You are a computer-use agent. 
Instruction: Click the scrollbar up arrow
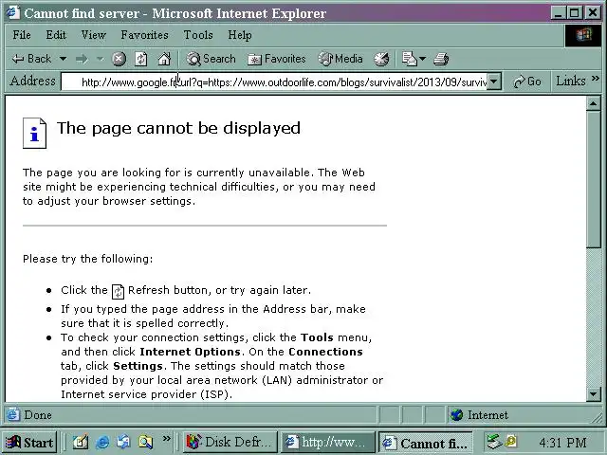(593, 103)
